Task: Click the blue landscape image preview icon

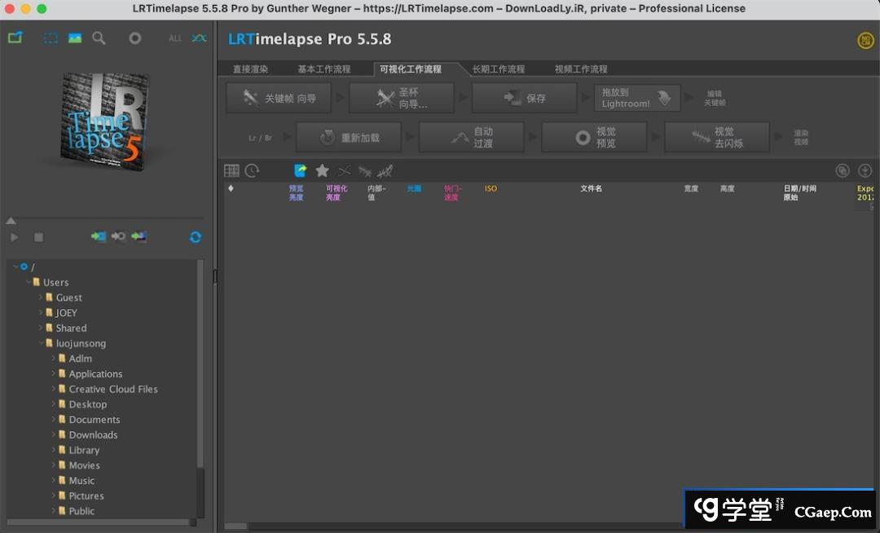Action: point(75,38)
